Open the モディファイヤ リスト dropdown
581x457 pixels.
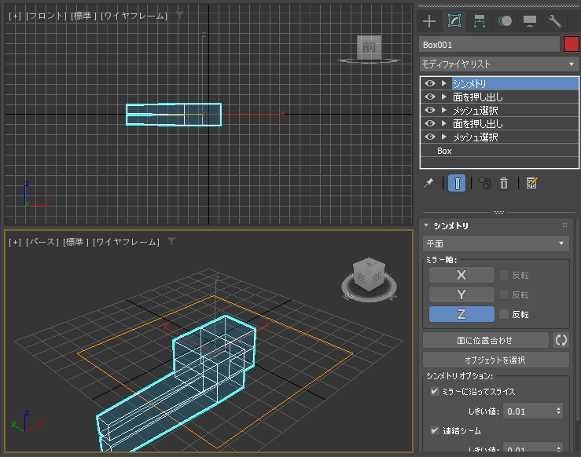coord(498,64)
